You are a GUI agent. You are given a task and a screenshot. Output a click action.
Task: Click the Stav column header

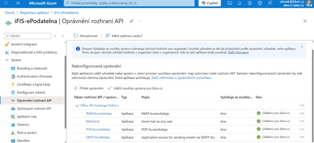tap(259, 97)
